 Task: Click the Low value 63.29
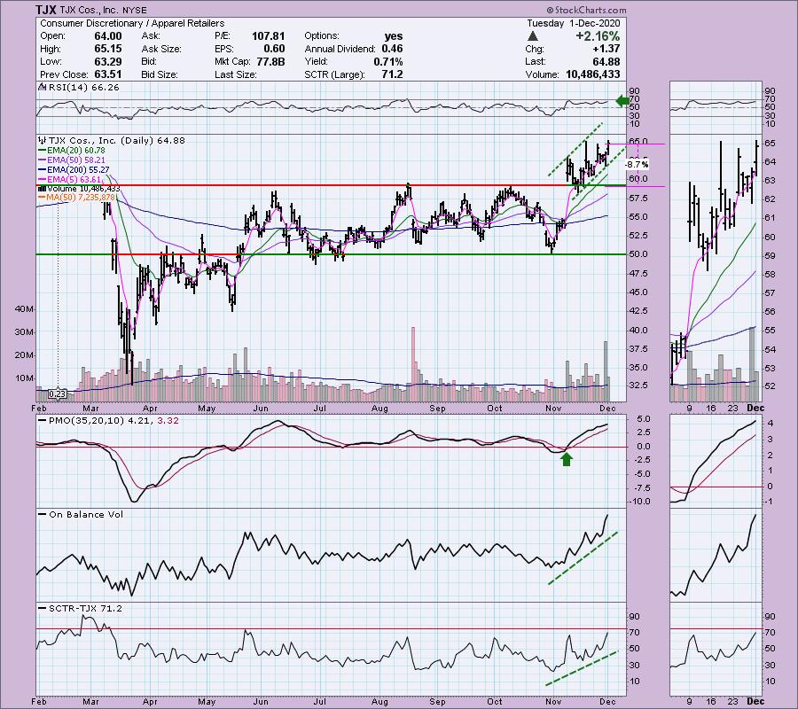(x=108, y=61)
